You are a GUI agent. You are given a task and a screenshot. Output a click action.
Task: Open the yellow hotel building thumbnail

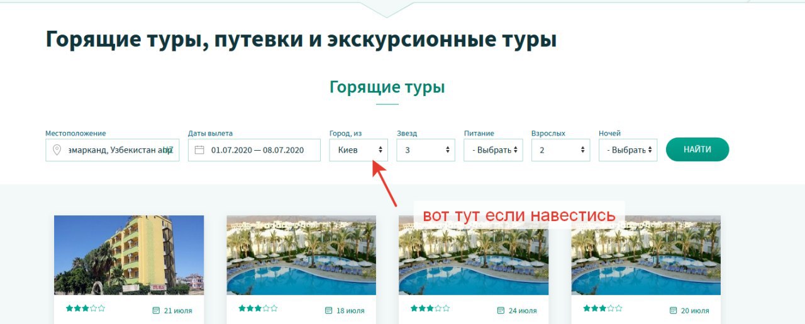click(129, 255)
